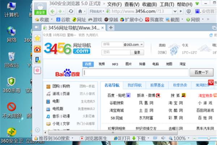The width and height of the screenshot is (217, 145).
Task: Expand the 截图 screenshot dropdown arrow
Action: (x=182, y=19)
